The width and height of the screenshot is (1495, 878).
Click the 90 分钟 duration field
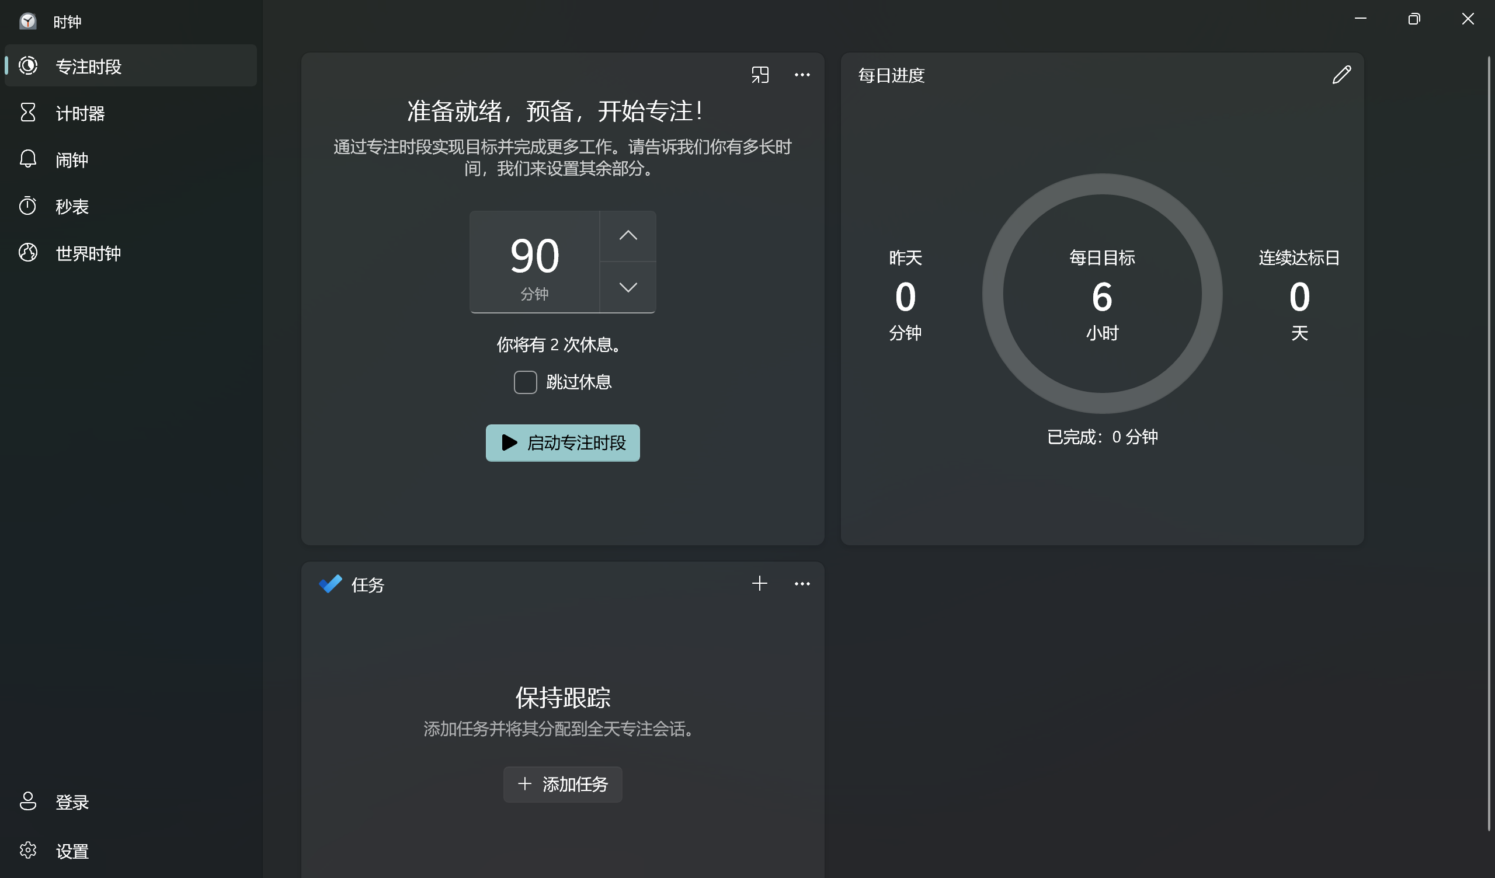534,262
